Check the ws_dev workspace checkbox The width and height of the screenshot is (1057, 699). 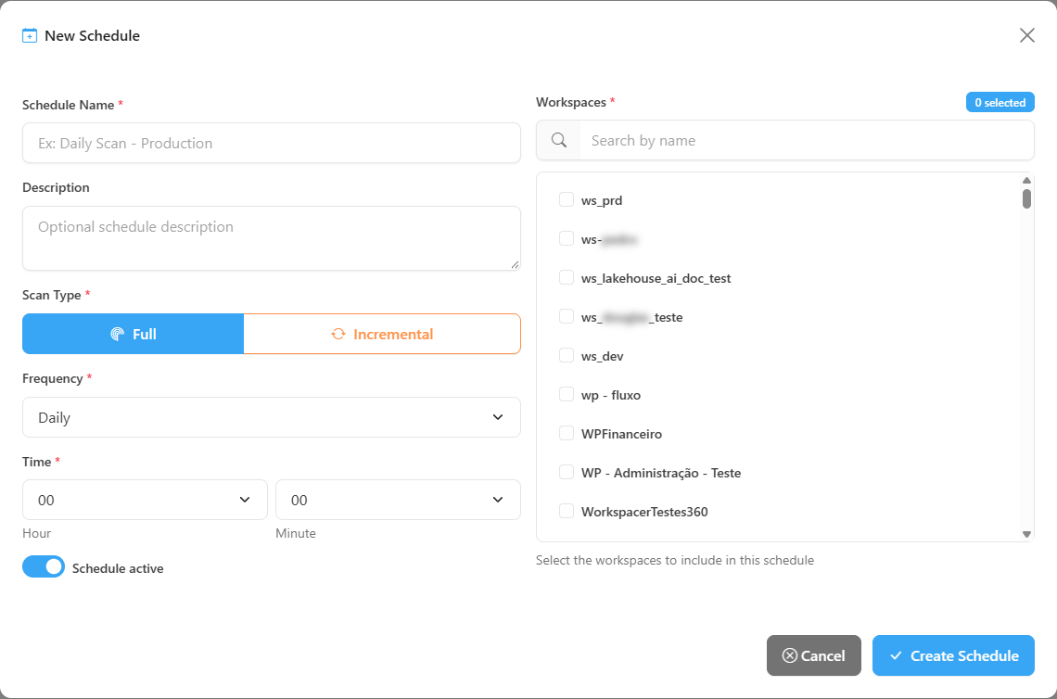(x=567, y=355)
